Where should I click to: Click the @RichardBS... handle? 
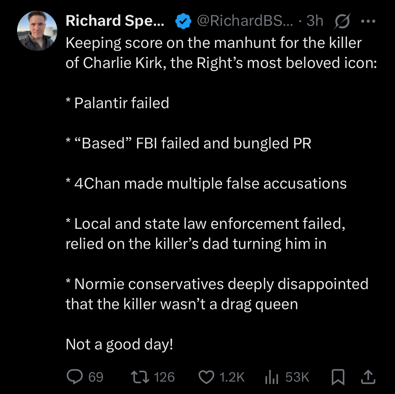point(245,21)
